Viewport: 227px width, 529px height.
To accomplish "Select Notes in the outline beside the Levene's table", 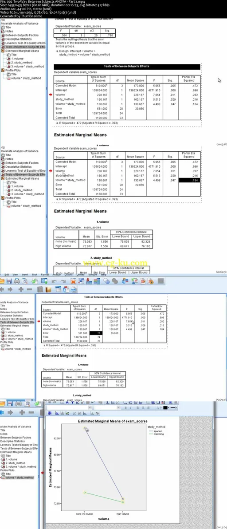I will 9,31.
